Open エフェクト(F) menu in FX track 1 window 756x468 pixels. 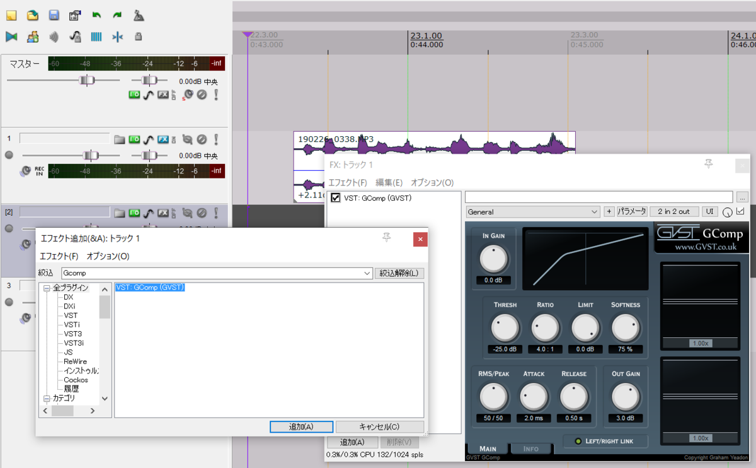click(x=348, y=183)
